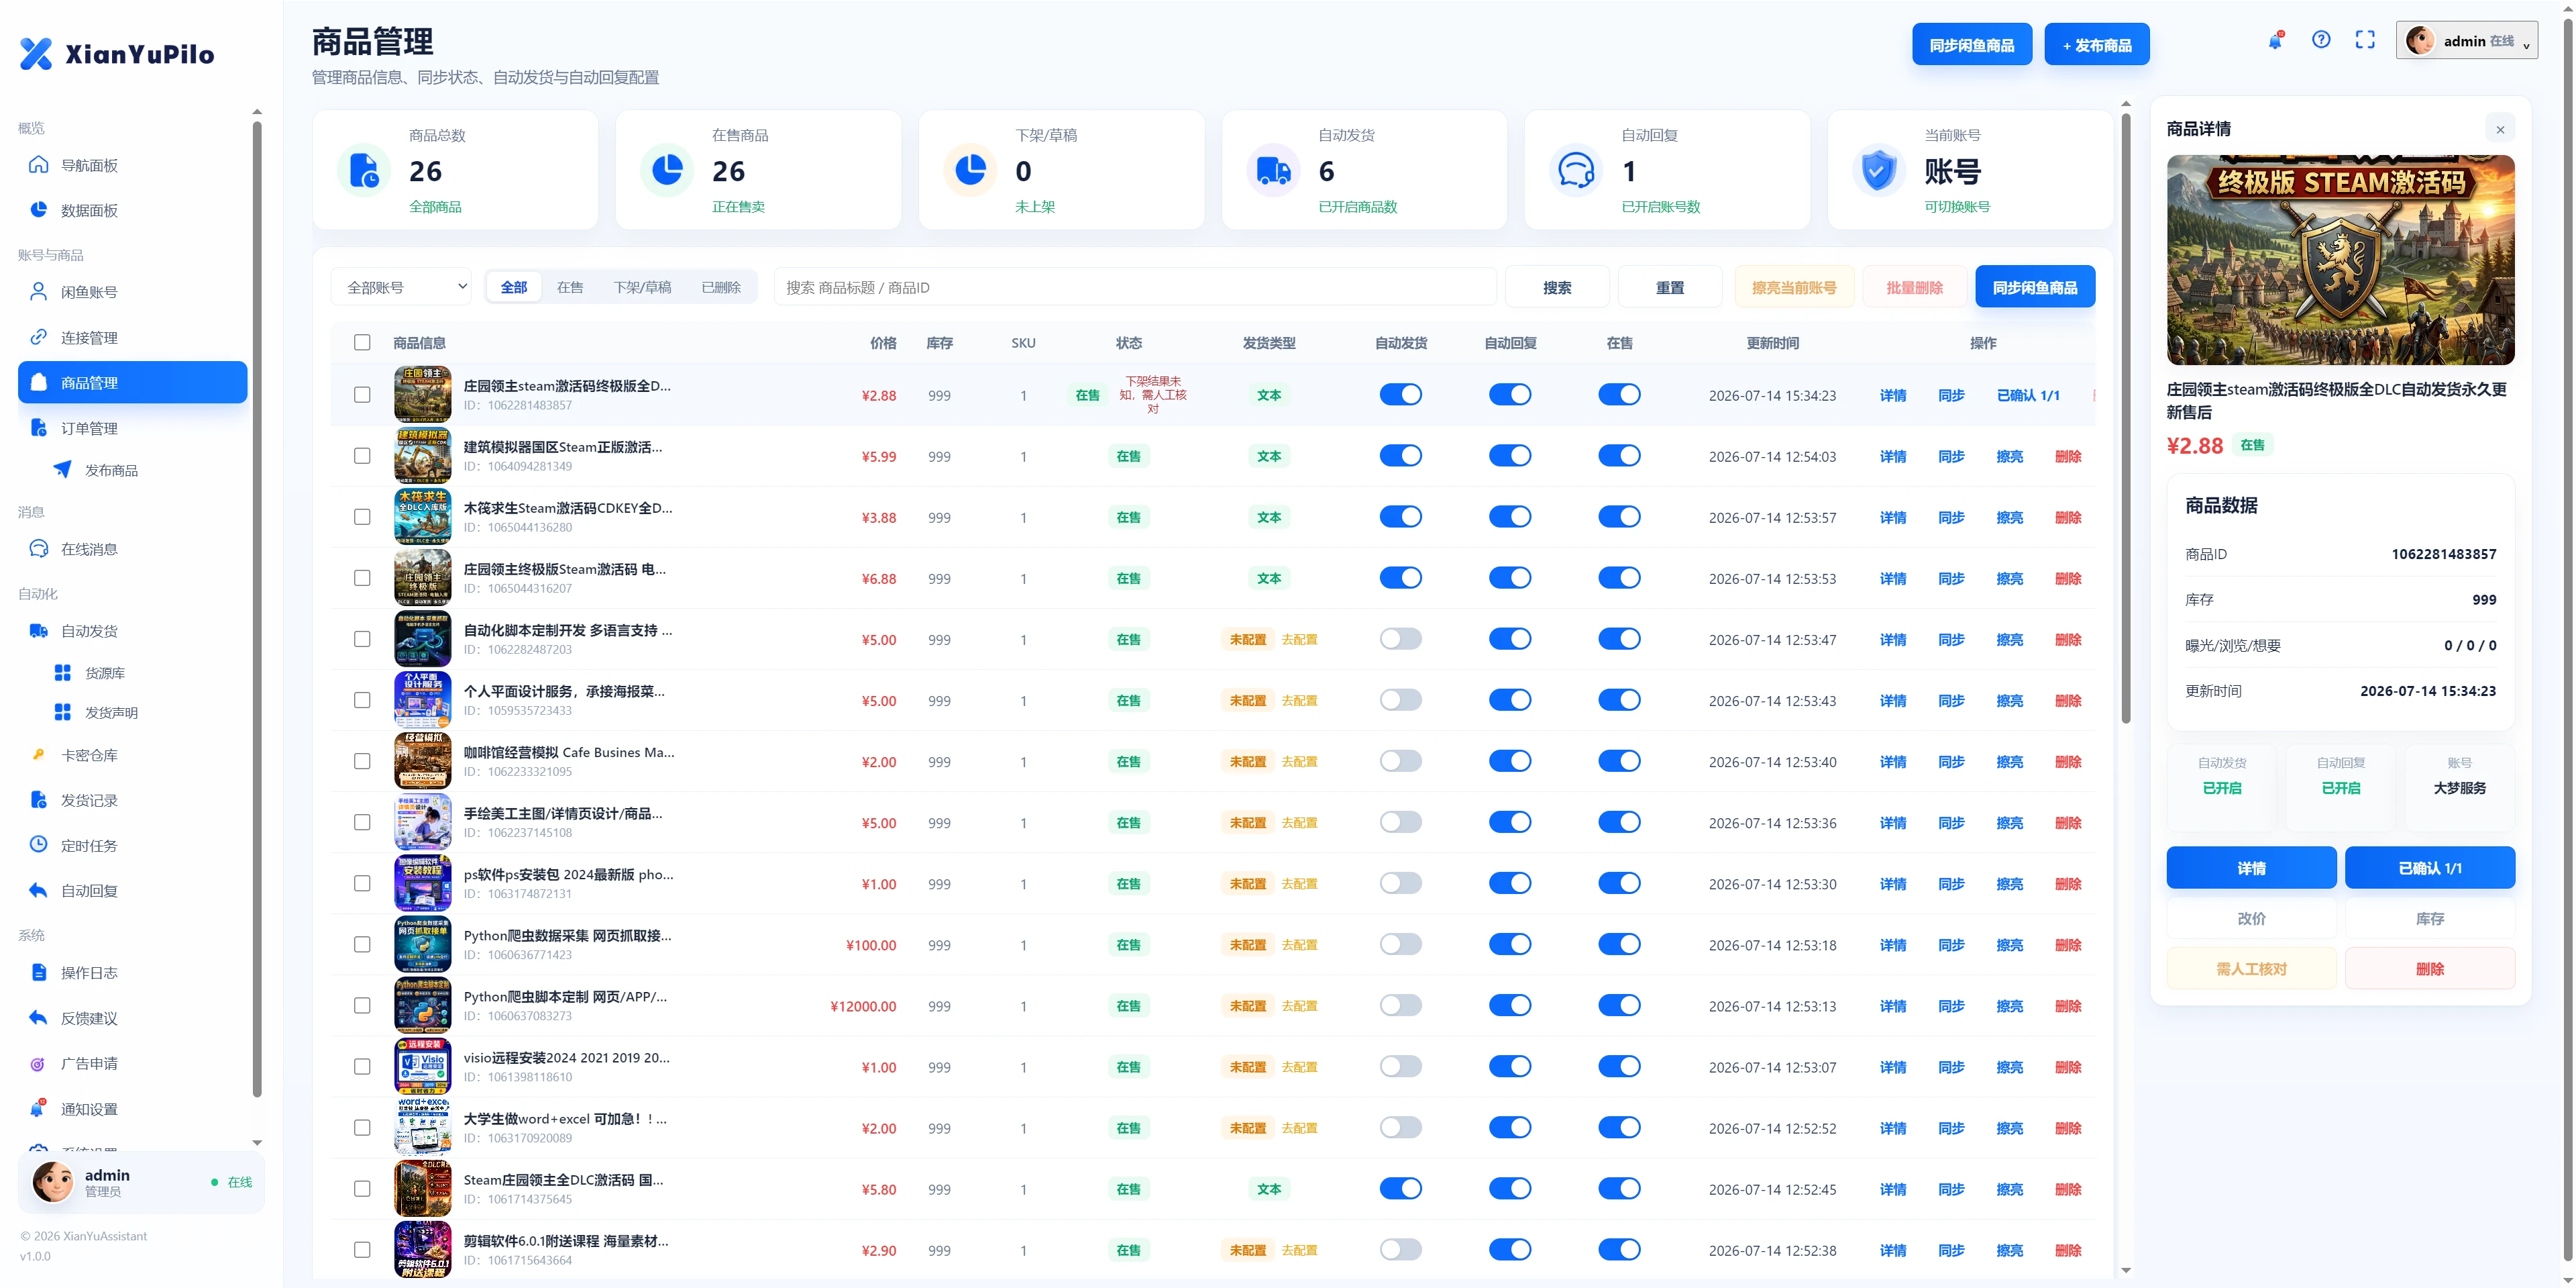The width and height of the screenshot is (2576, 1288).
Task: Click the search 商品标题 / 商品ID field
Action: coord(1135,287)
